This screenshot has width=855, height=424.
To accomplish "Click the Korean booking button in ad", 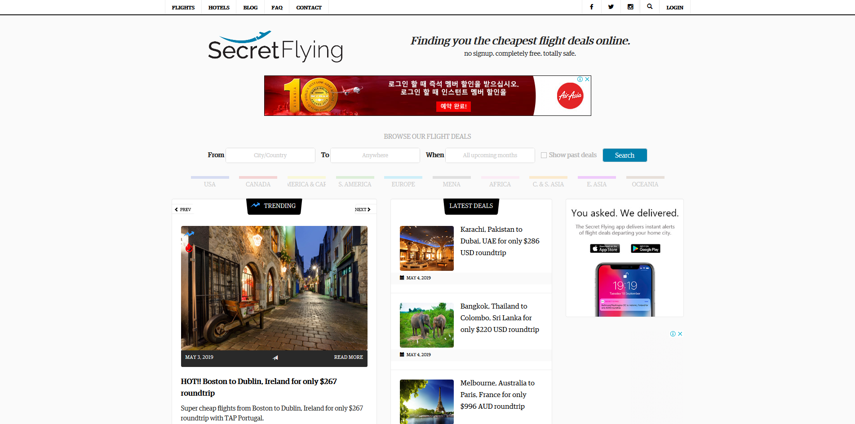I will pyautogui.click(x=453, y=106).
